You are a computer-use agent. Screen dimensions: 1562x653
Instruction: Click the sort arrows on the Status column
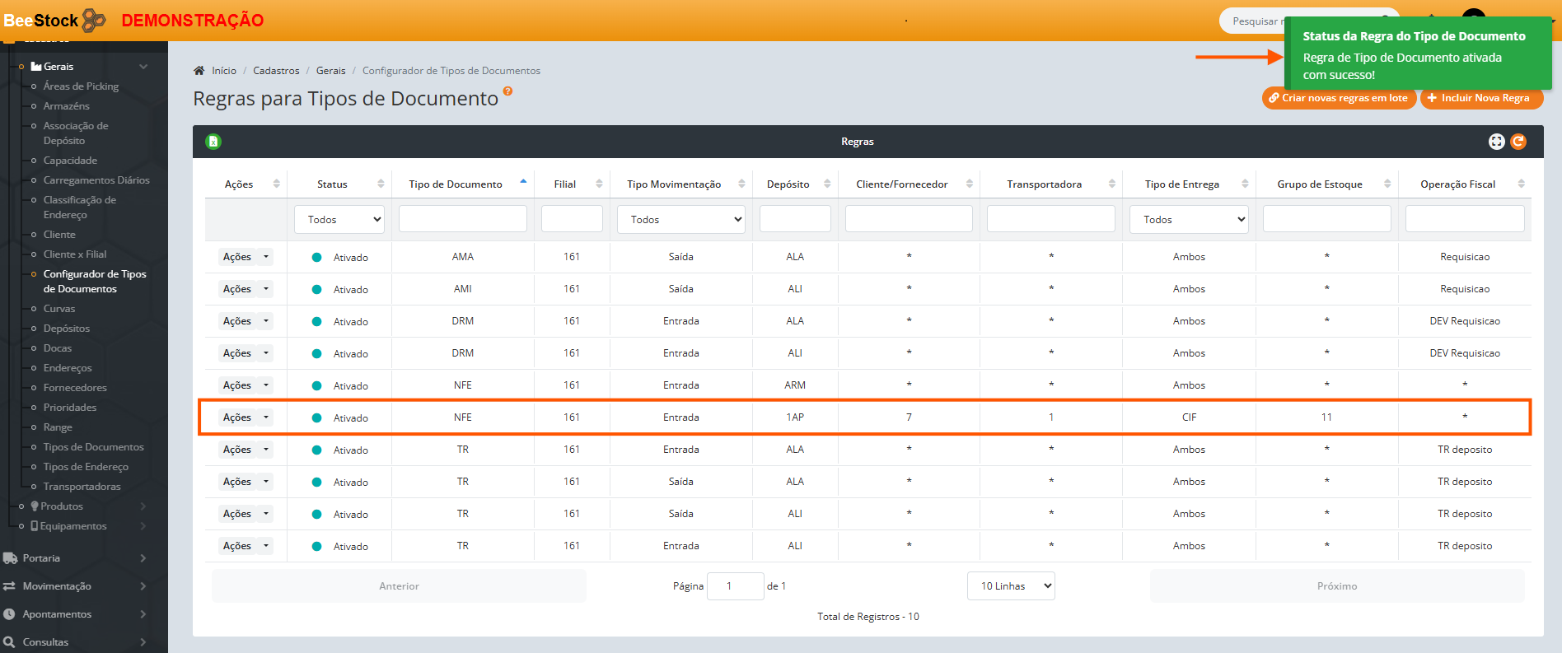click(381, 184)
